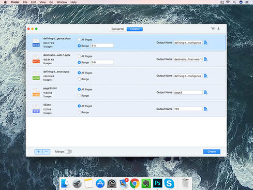Open Spotlight search in menu bar
This screenshot has width=253, height=190.
click(x=234, y=2)
